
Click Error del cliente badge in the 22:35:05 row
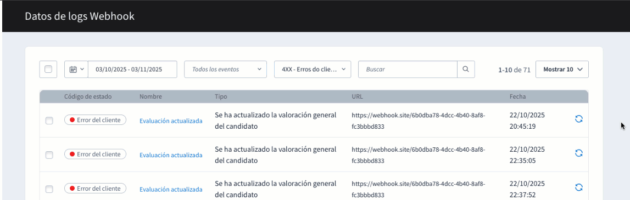tap(95, 154)
